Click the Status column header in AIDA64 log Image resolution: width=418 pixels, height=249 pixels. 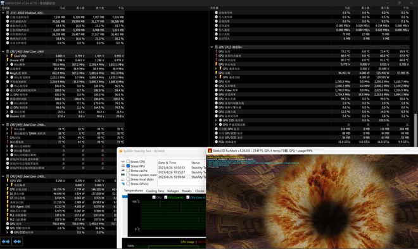coord(196,162)
